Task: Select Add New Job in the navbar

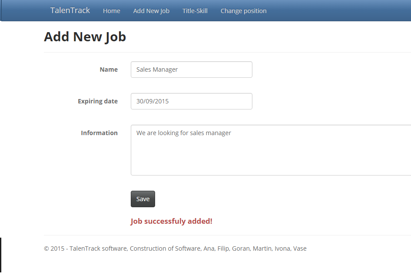Action: tap(151, 11)
